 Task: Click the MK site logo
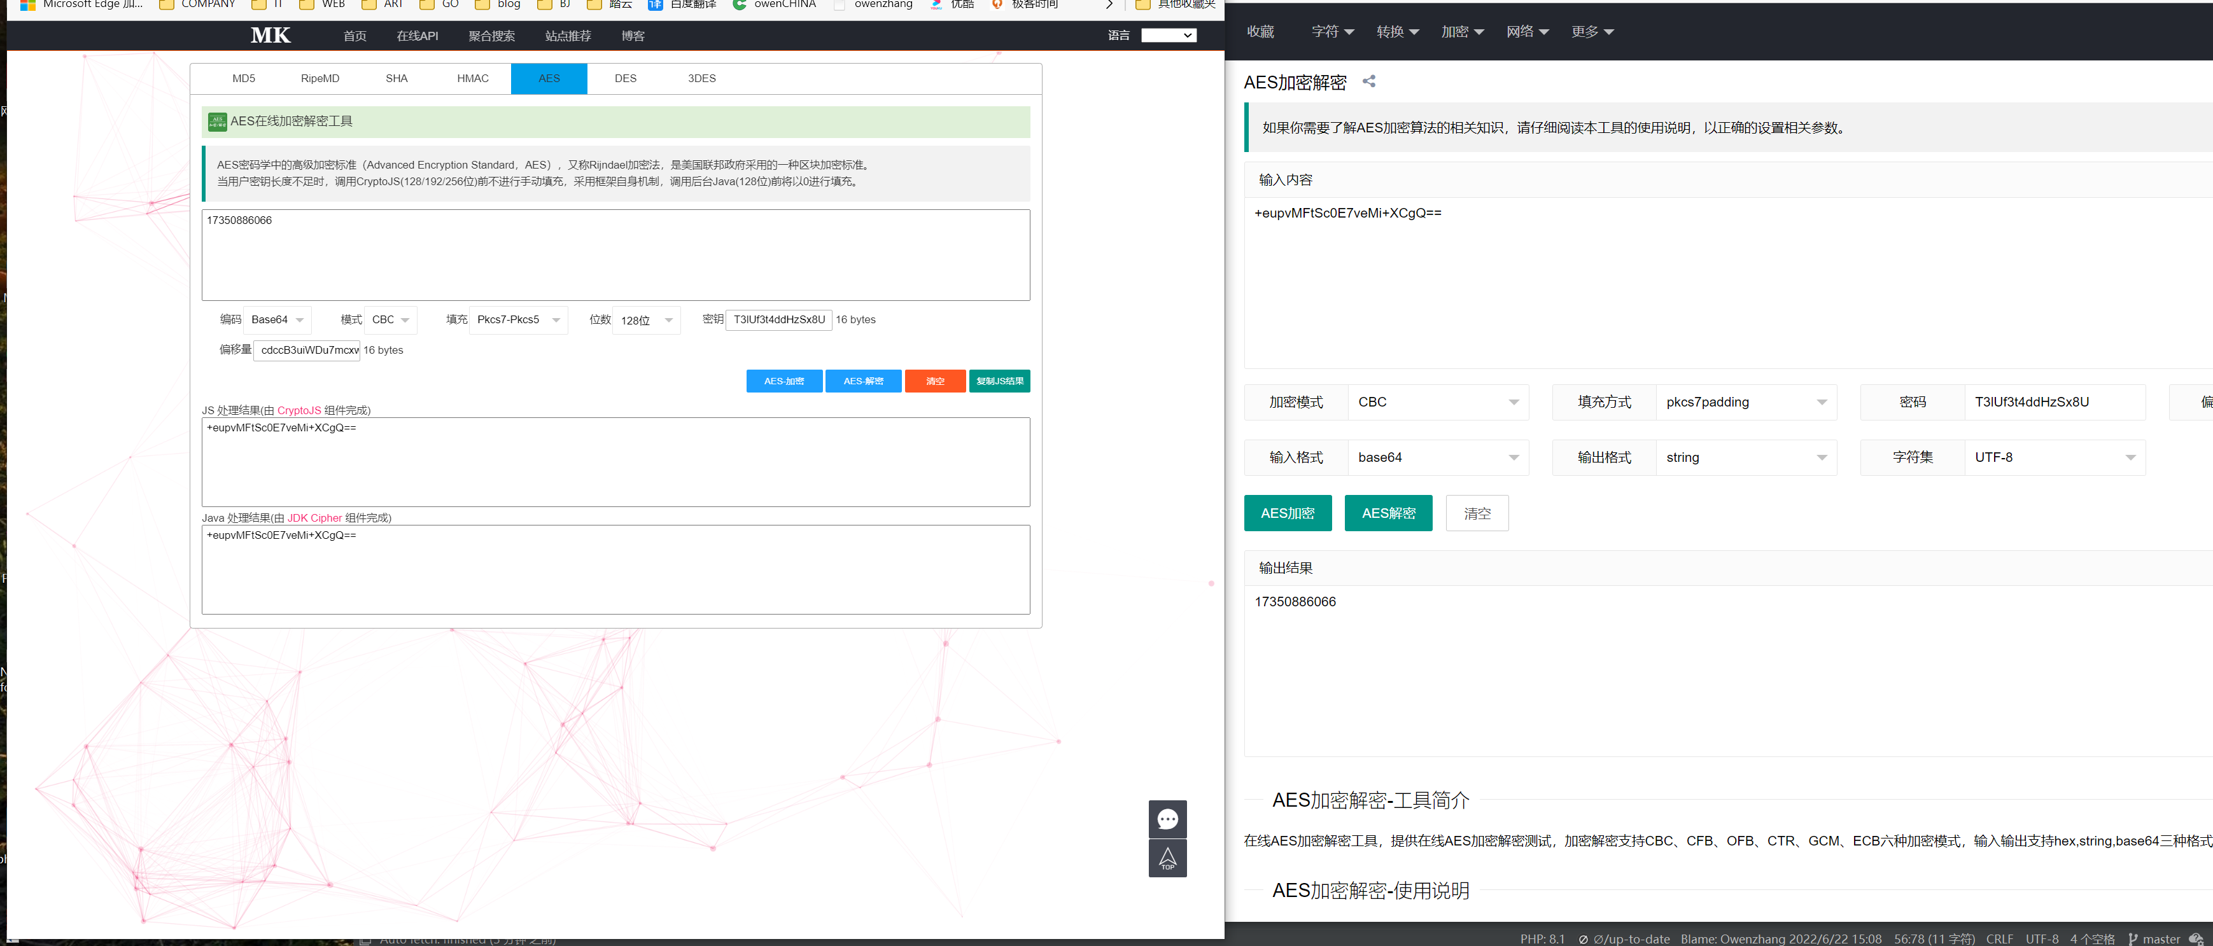270,35
